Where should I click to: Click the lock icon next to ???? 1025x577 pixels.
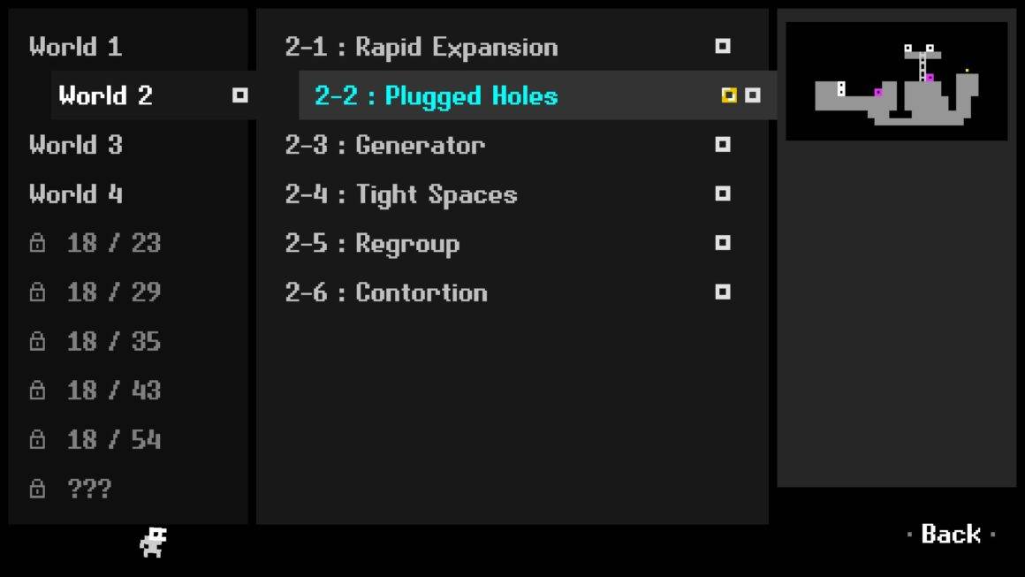37,488
